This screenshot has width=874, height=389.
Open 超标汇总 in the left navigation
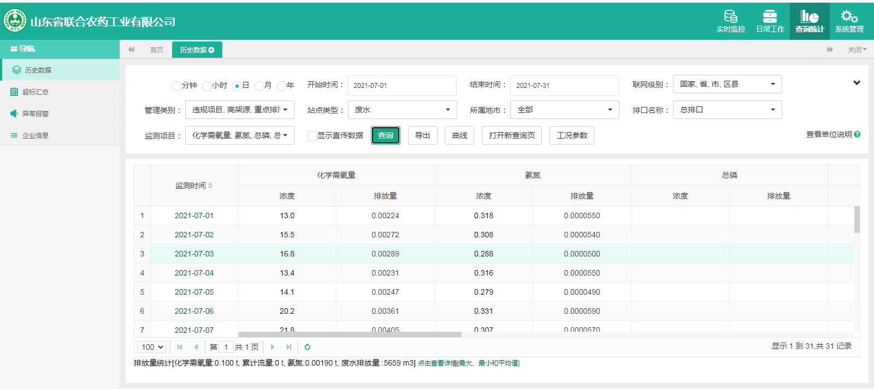(36, 92)
